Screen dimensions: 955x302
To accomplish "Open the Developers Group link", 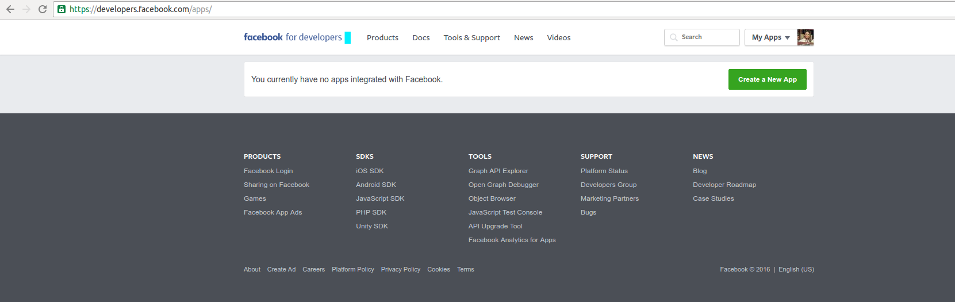I will pyautogui.click(x=608, y=185).
